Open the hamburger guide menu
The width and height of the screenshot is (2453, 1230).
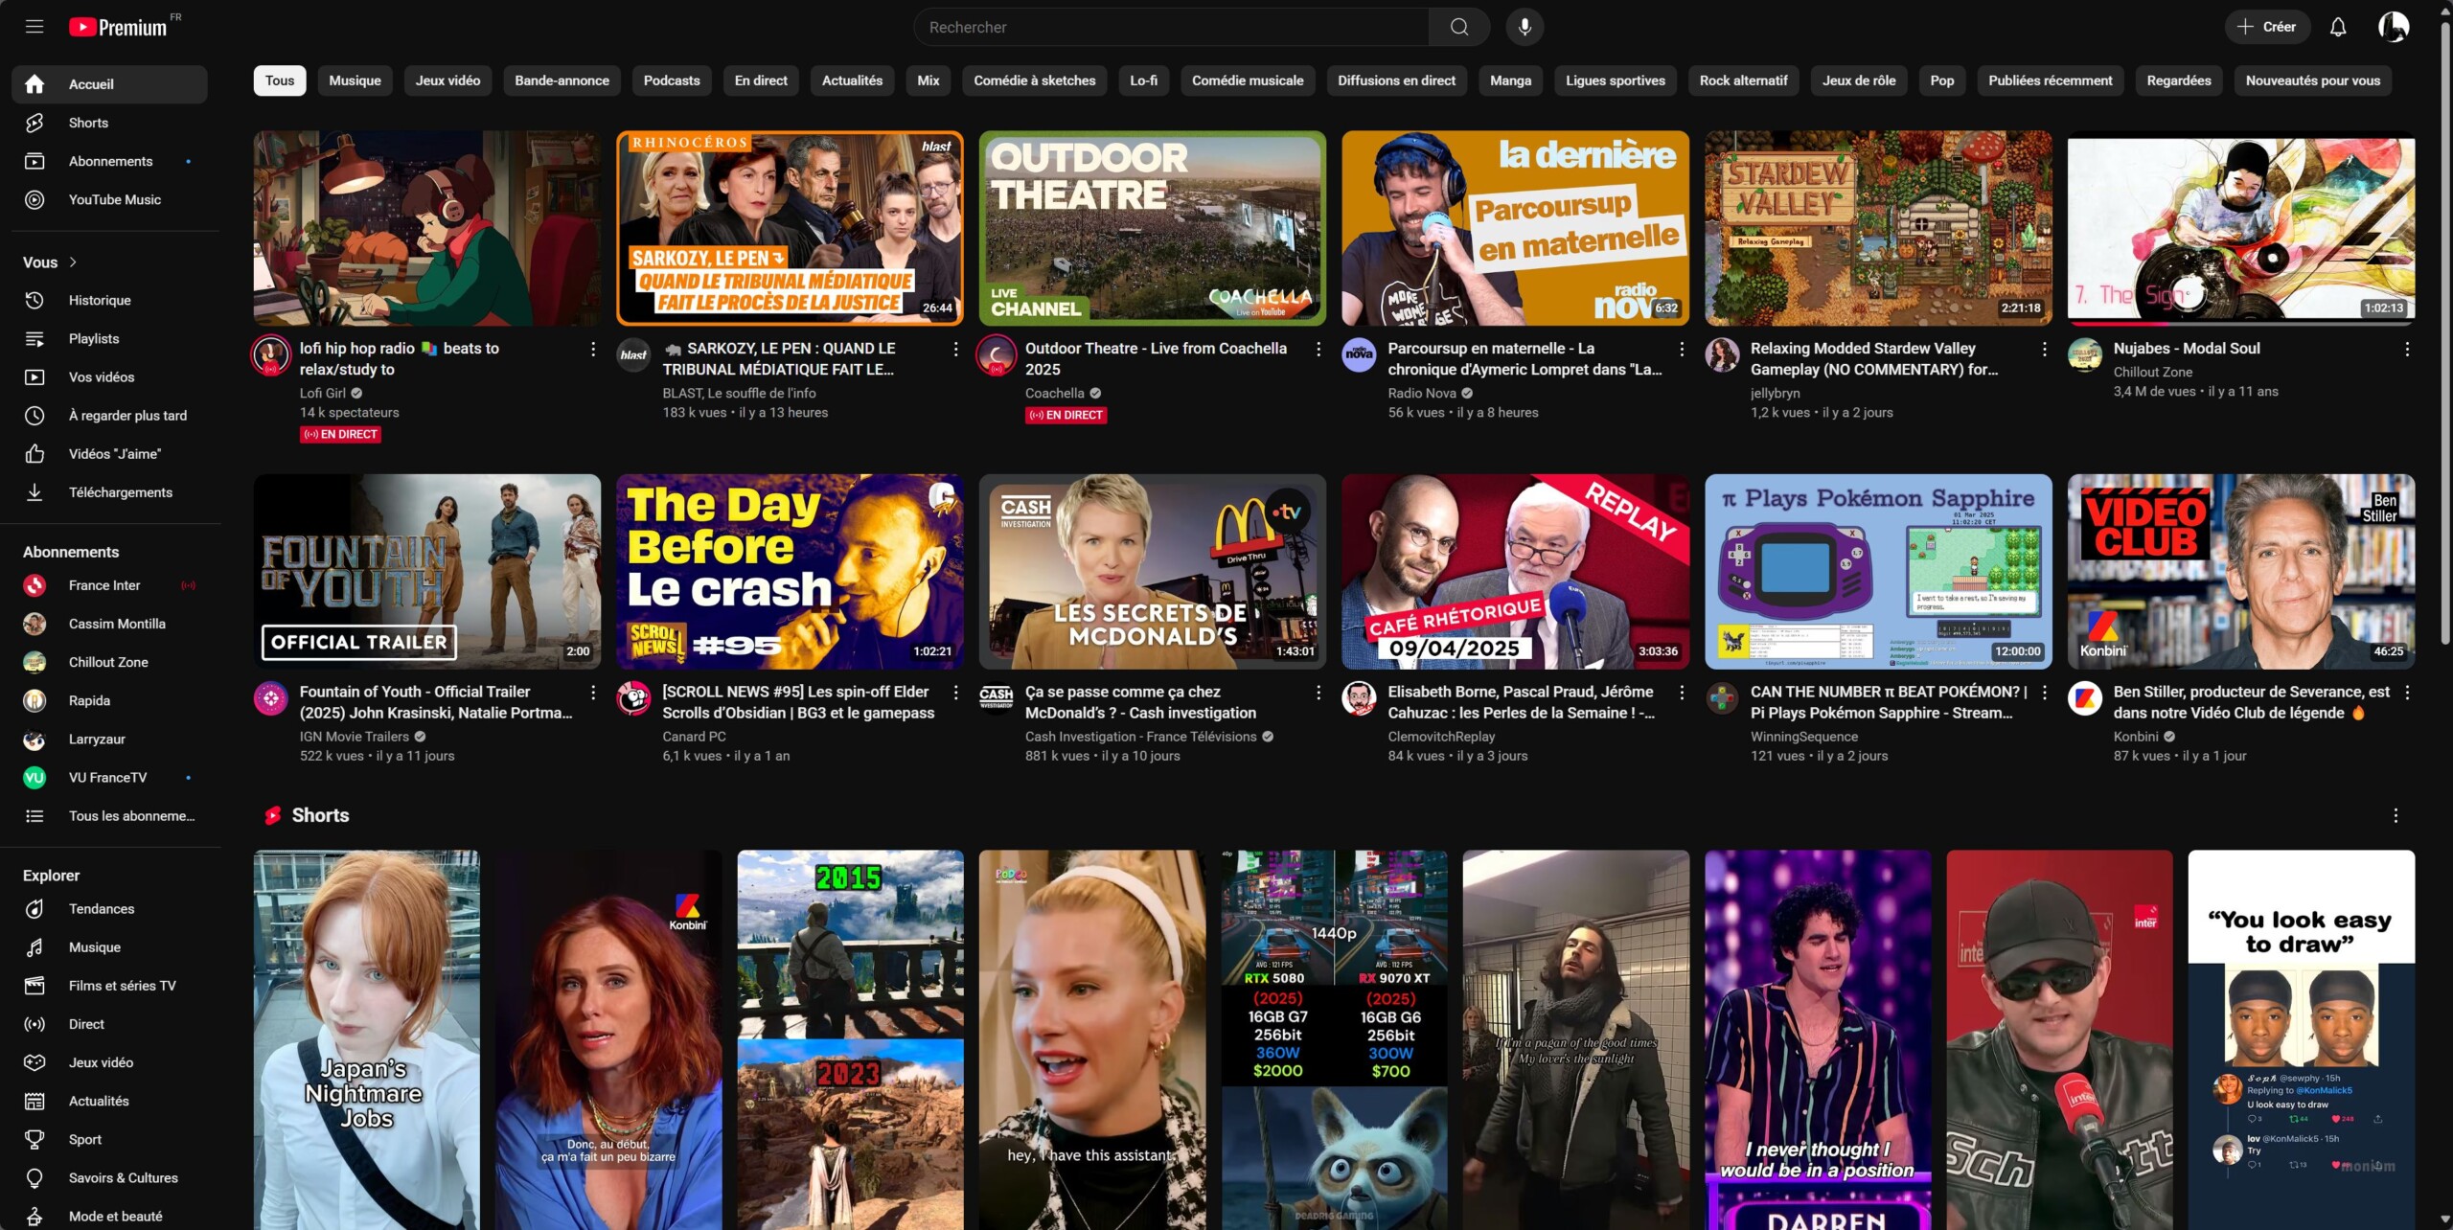point(34,27)
